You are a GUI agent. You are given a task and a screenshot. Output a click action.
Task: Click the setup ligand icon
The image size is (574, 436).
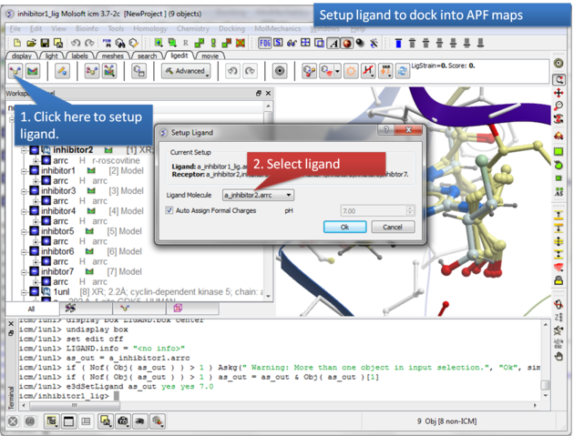pyautogui.click(x=15, y=71)
